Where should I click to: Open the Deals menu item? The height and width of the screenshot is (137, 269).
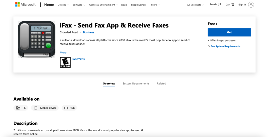[x=124, y=5]
